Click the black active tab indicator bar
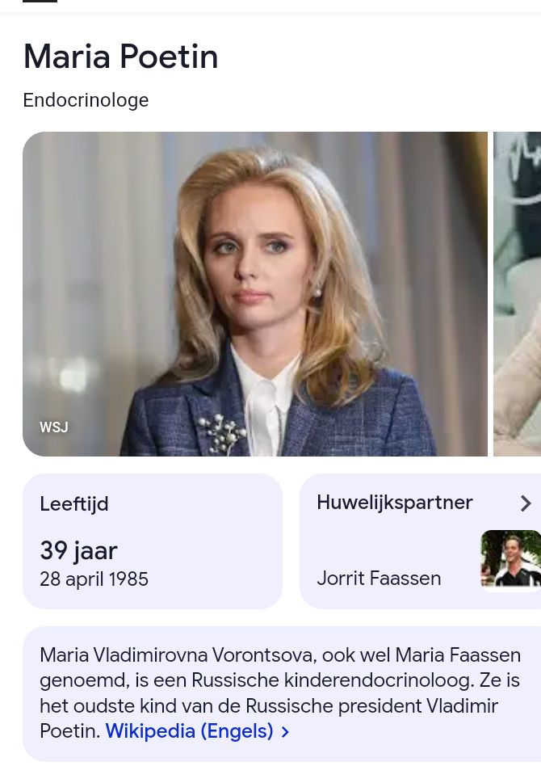 [x=40, y=1]
